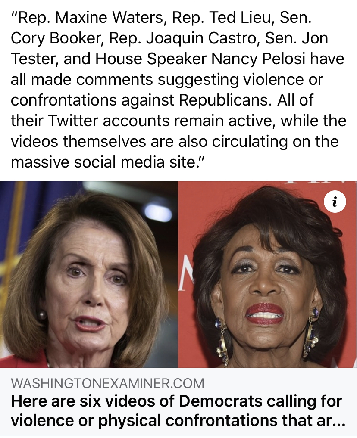This screenshot has height=438, width=357.
Task: Click the WASHINGTONEXAMINER.COM source label
Action: point(107,383)
